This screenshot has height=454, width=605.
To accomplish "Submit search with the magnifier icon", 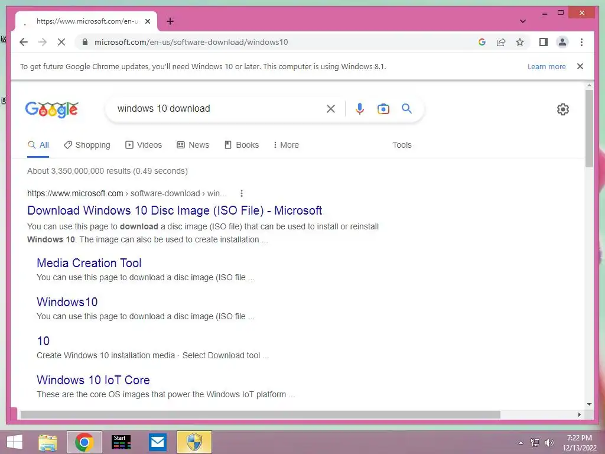I will [x=406, y=109].
